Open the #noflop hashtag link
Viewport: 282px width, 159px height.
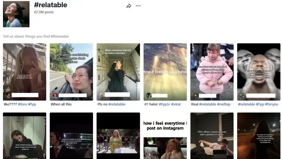click(224, 104)
